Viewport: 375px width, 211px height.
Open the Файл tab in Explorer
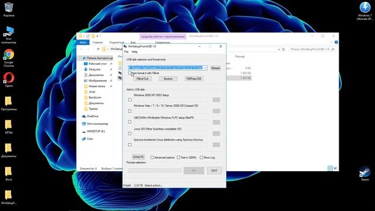pos(83,42)
